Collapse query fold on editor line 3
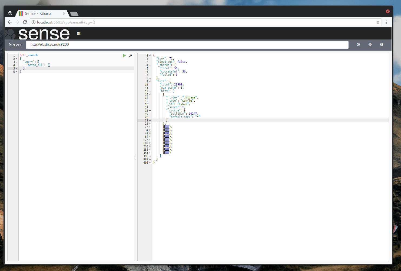 pyautogui.click(x=16, y=62)
